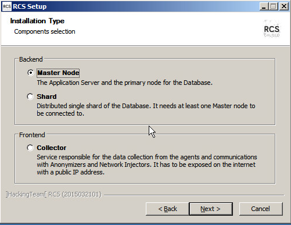Click the Collector label text
Viewport: 291px width, 225px height.
(x=52, y=148)
